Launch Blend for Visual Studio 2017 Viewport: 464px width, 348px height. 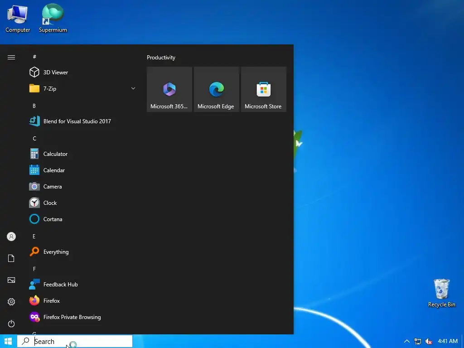point(82,121)
